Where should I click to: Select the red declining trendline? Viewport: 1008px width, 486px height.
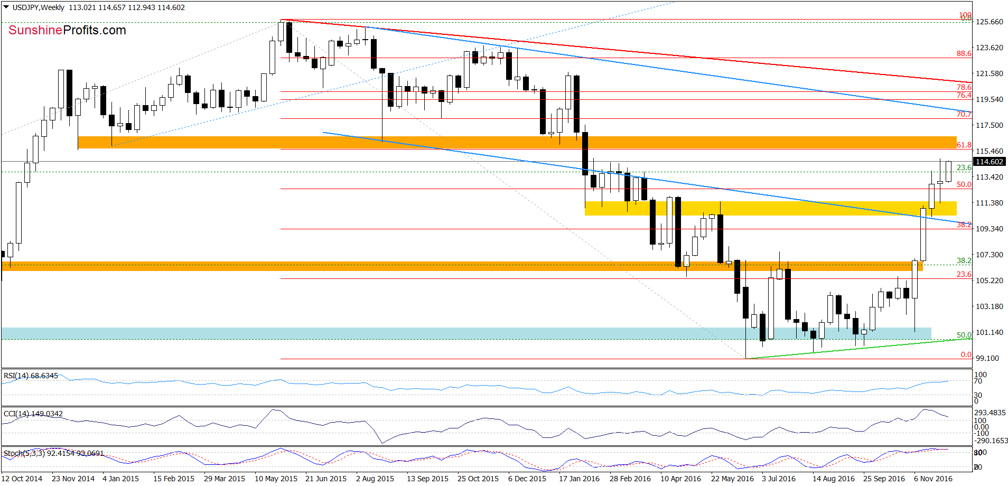tap(626, 50)
